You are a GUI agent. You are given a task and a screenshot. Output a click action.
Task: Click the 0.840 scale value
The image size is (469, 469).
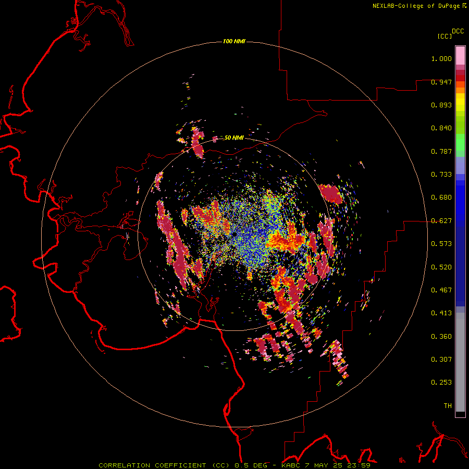(x=441, y=128)
